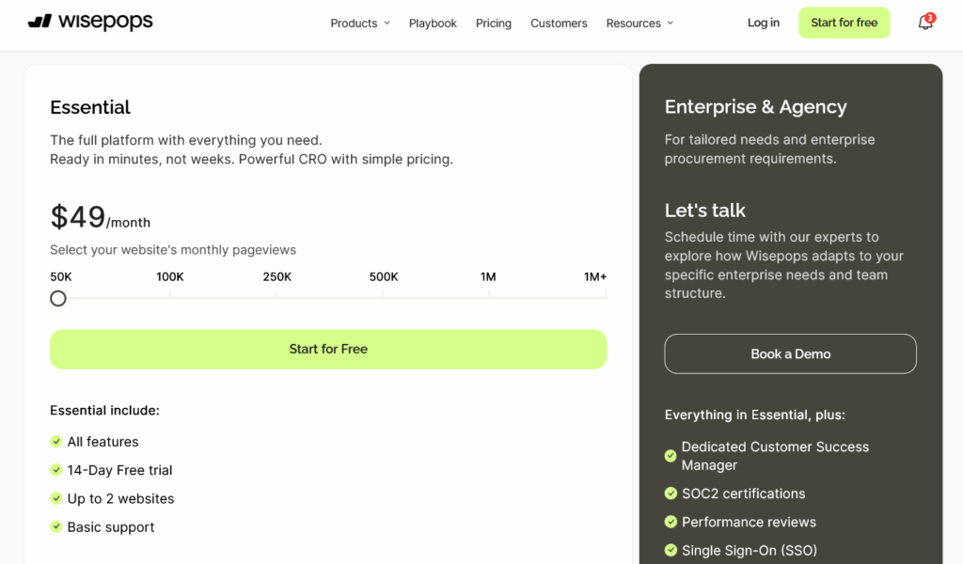Viewport: 963px width, 564px height.
Task: Click the $49/month price text
Action: (x=100, y=217)
